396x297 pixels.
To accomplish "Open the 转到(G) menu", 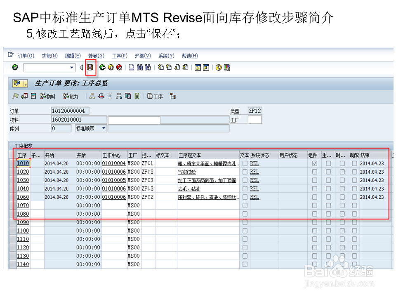I will pos(96,56).
